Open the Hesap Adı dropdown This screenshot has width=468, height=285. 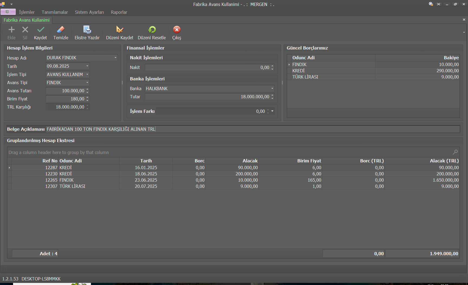point(115,58)
